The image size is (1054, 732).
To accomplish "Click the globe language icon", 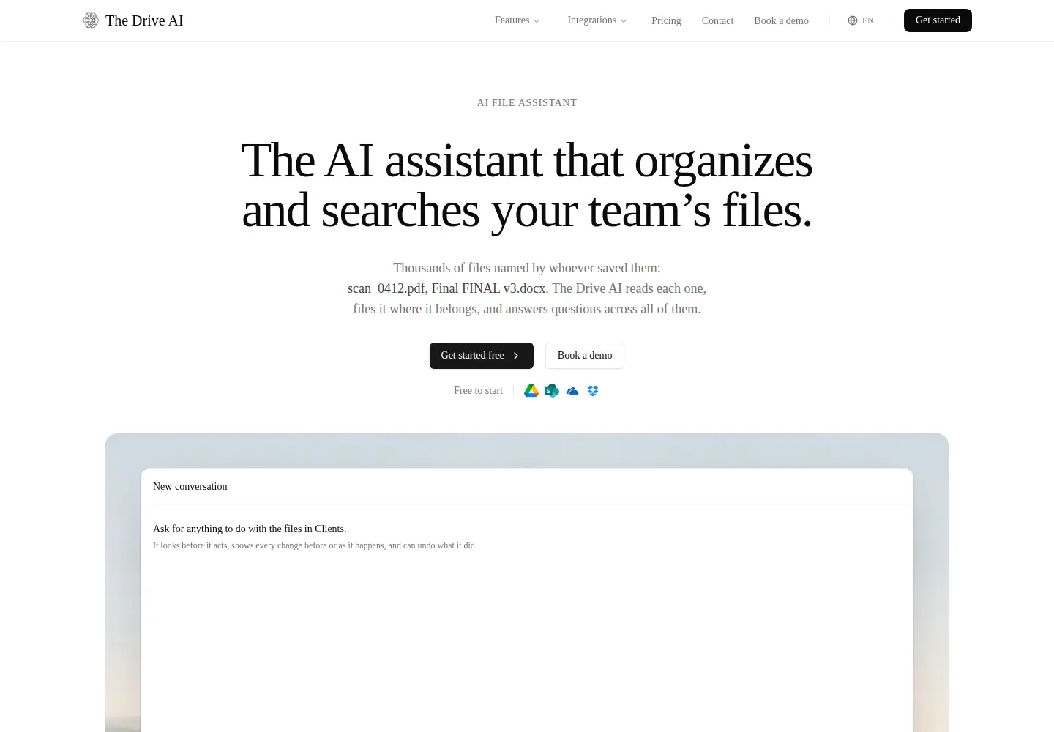I will click(853, 20).
